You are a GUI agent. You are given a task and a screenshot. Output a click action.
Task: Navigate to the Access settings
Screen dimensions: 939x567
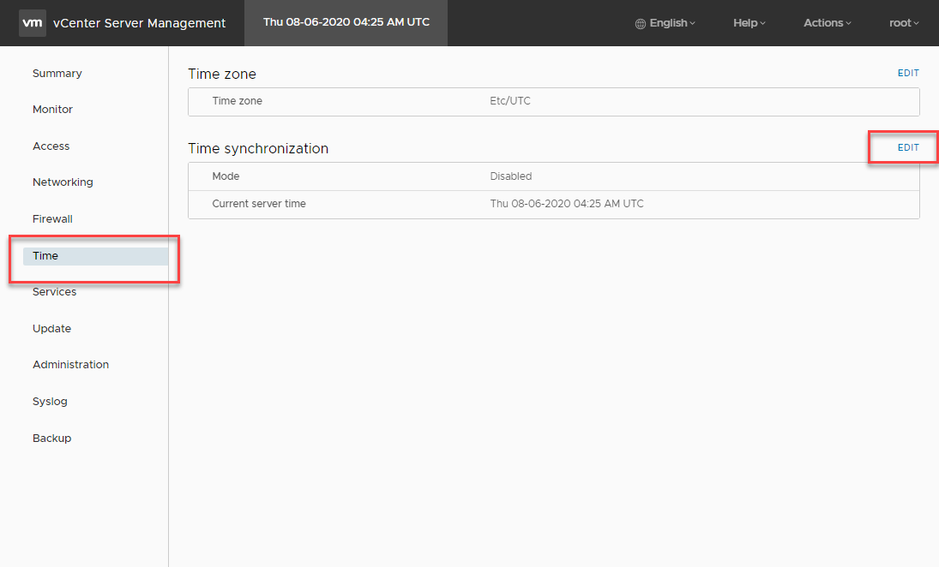[51, 146]
